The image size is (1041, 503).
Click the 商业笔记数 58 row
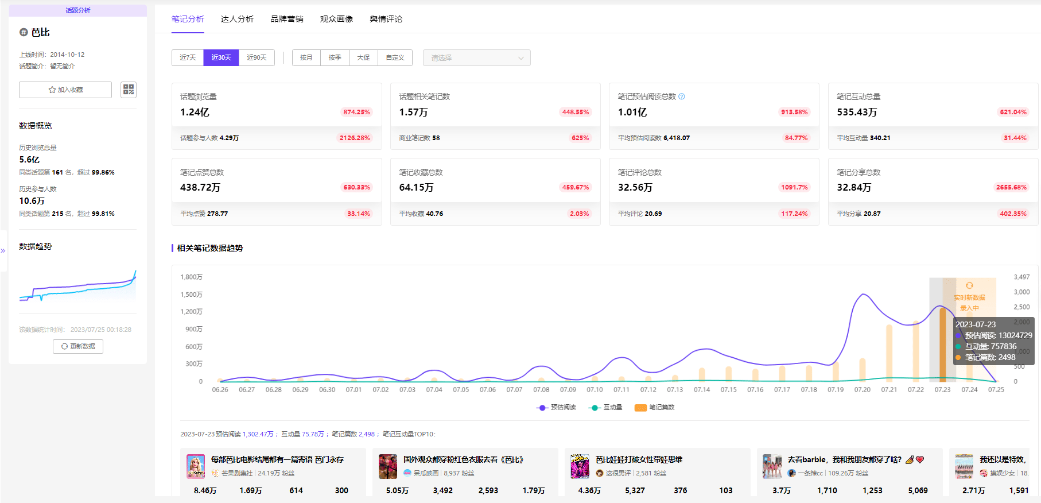pyautogui.click(x=495, y=138)
